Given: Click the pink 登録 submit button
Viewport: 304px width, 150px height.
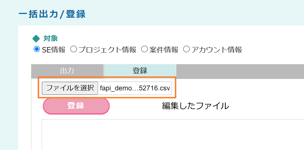Looking at the screenshot, I should [x=76, y=106].
